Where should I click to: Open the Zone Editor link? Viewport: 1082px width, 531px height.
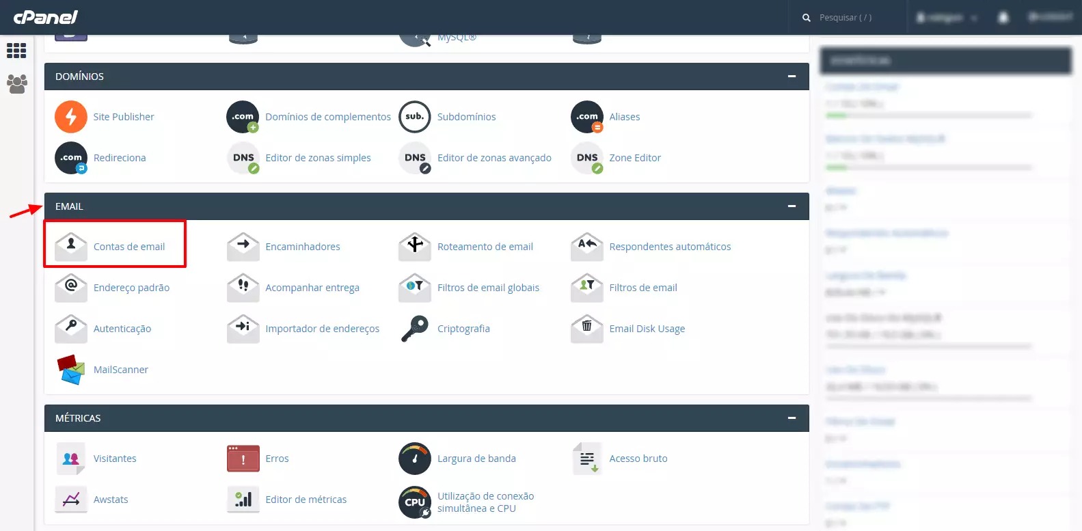click(x=635, y=158)
